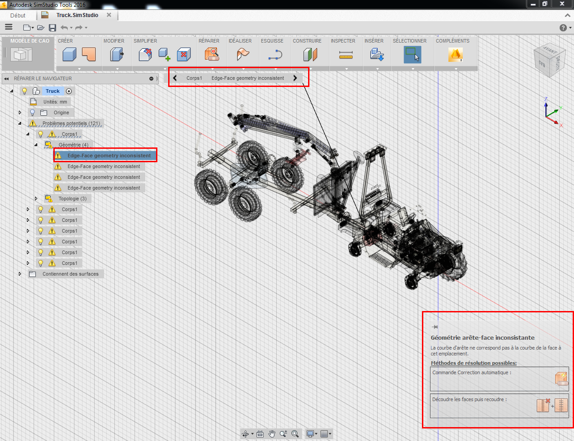Select the orange L-shaped tool under CRÉER

89,55
